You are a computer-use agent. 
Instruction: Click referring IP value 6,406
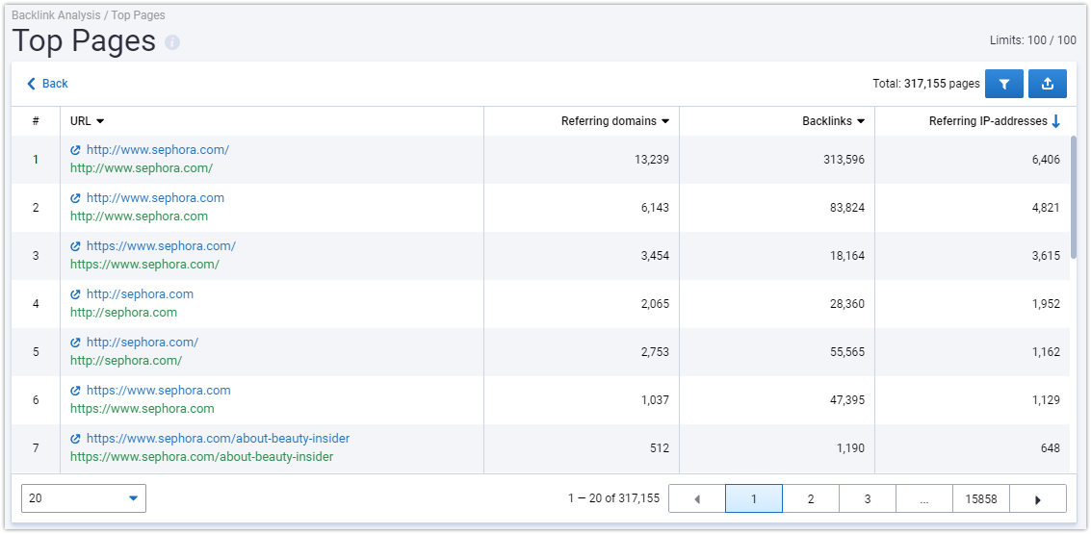[1047, 159]
